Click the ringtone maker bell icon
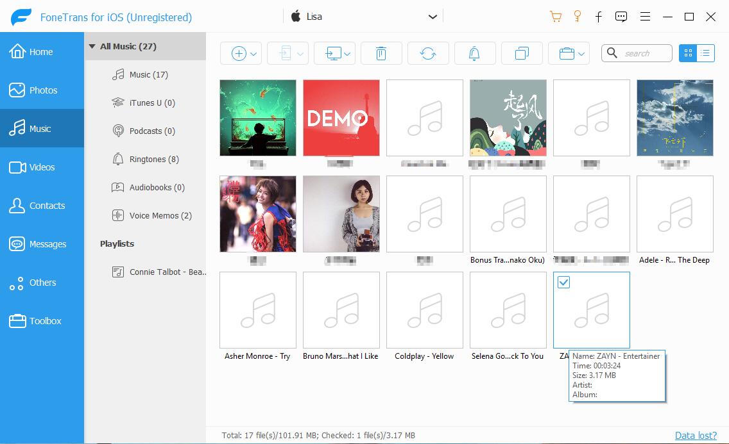 click(474, 53)
